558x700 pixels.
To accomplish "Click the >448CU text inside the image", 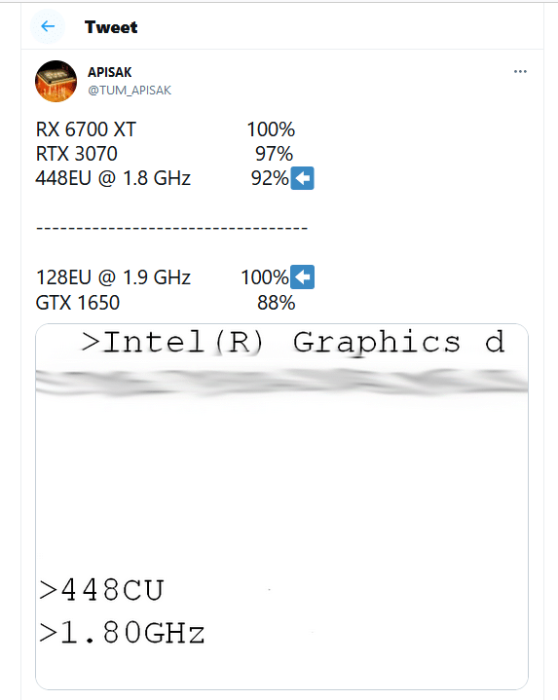I will [102, 590].
